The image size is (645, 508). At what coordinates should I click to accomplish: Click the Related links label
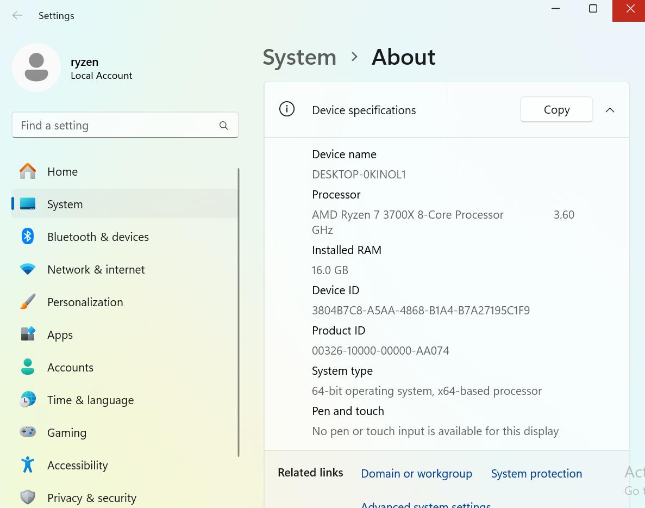(310, 473)
